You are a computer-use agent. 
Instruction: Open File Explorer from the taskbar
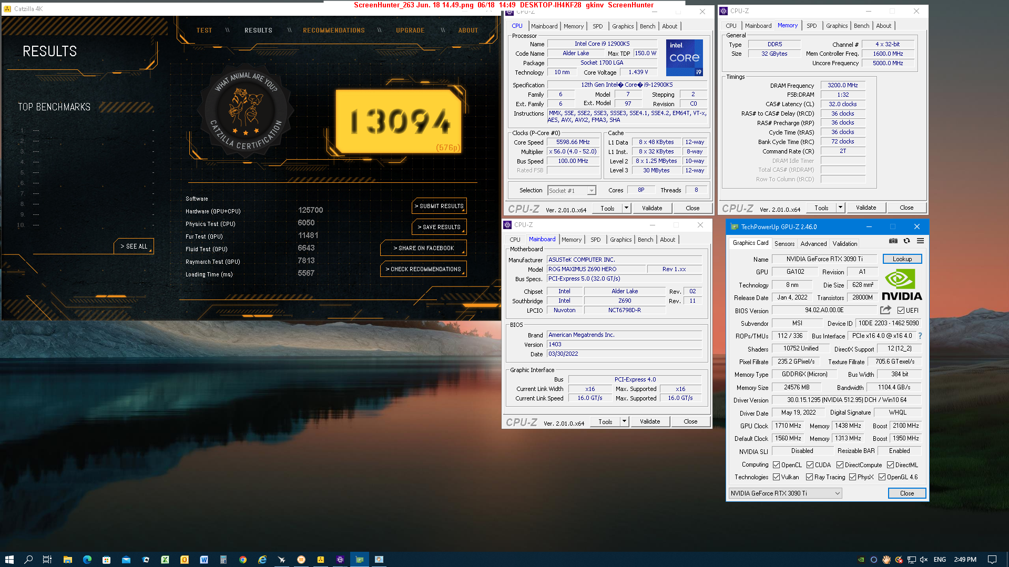(x=67, y=560)
